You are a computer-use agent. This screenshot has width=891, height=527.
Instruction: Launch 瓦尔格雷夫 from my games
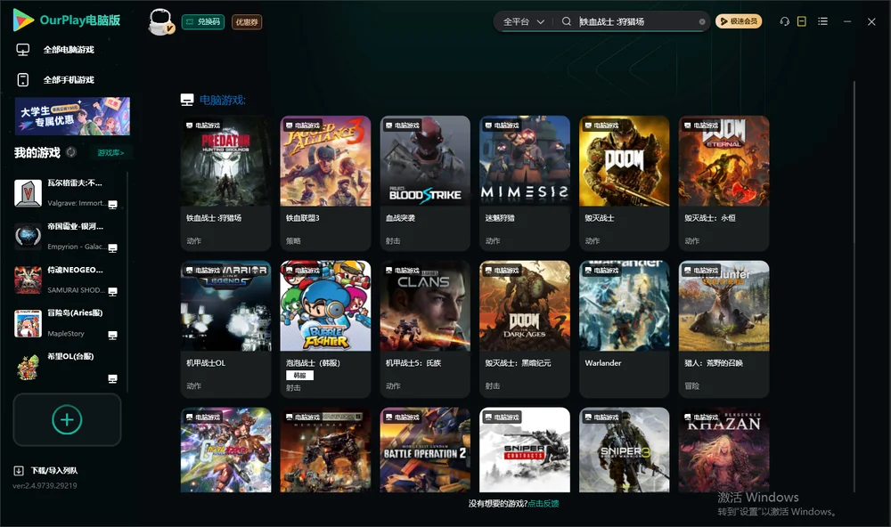click(x=66, y=193)
